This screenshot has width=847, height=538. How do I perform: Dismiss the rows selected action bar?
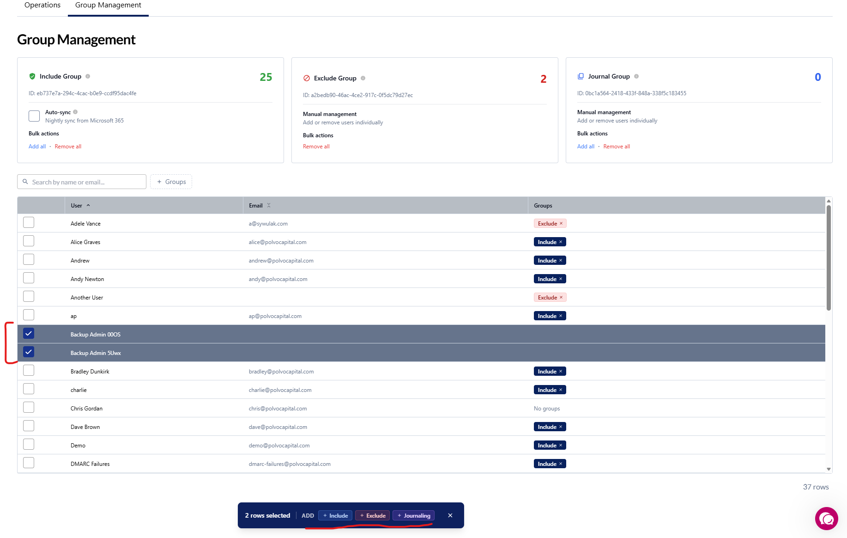coord(450,515)
